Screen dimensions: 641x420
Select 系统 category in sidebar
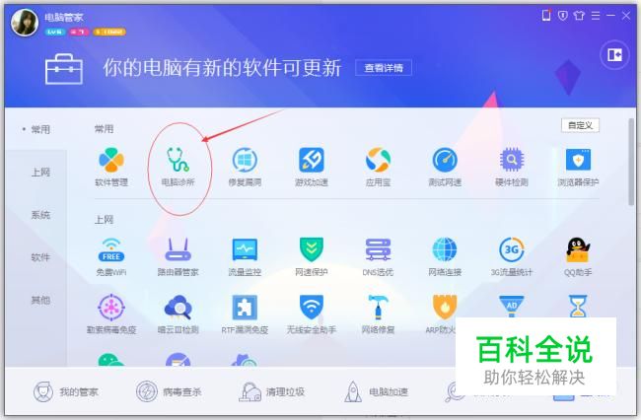click(x=40, y=215)
